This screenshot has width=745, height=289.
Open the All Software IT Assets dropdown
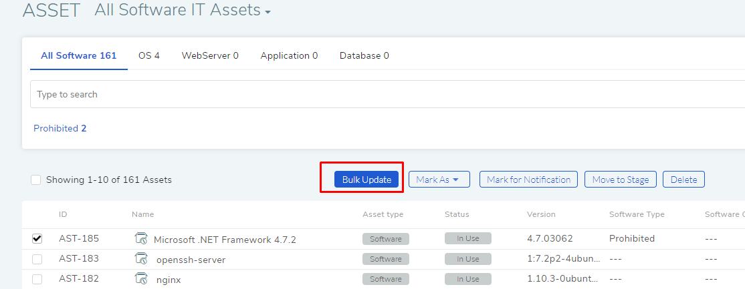pos(183,10)
